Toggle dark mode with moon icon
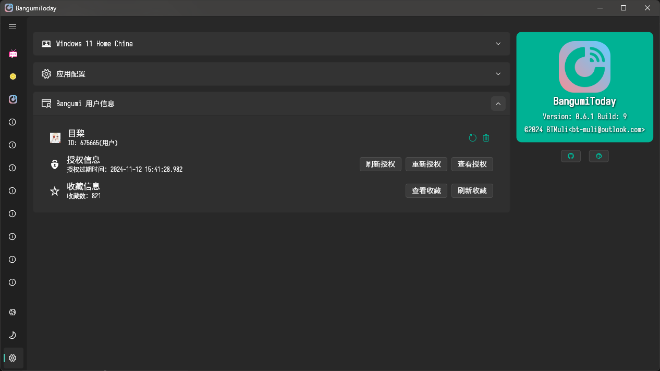The width and height of the screenshot is (660, 371). (13, 335)
